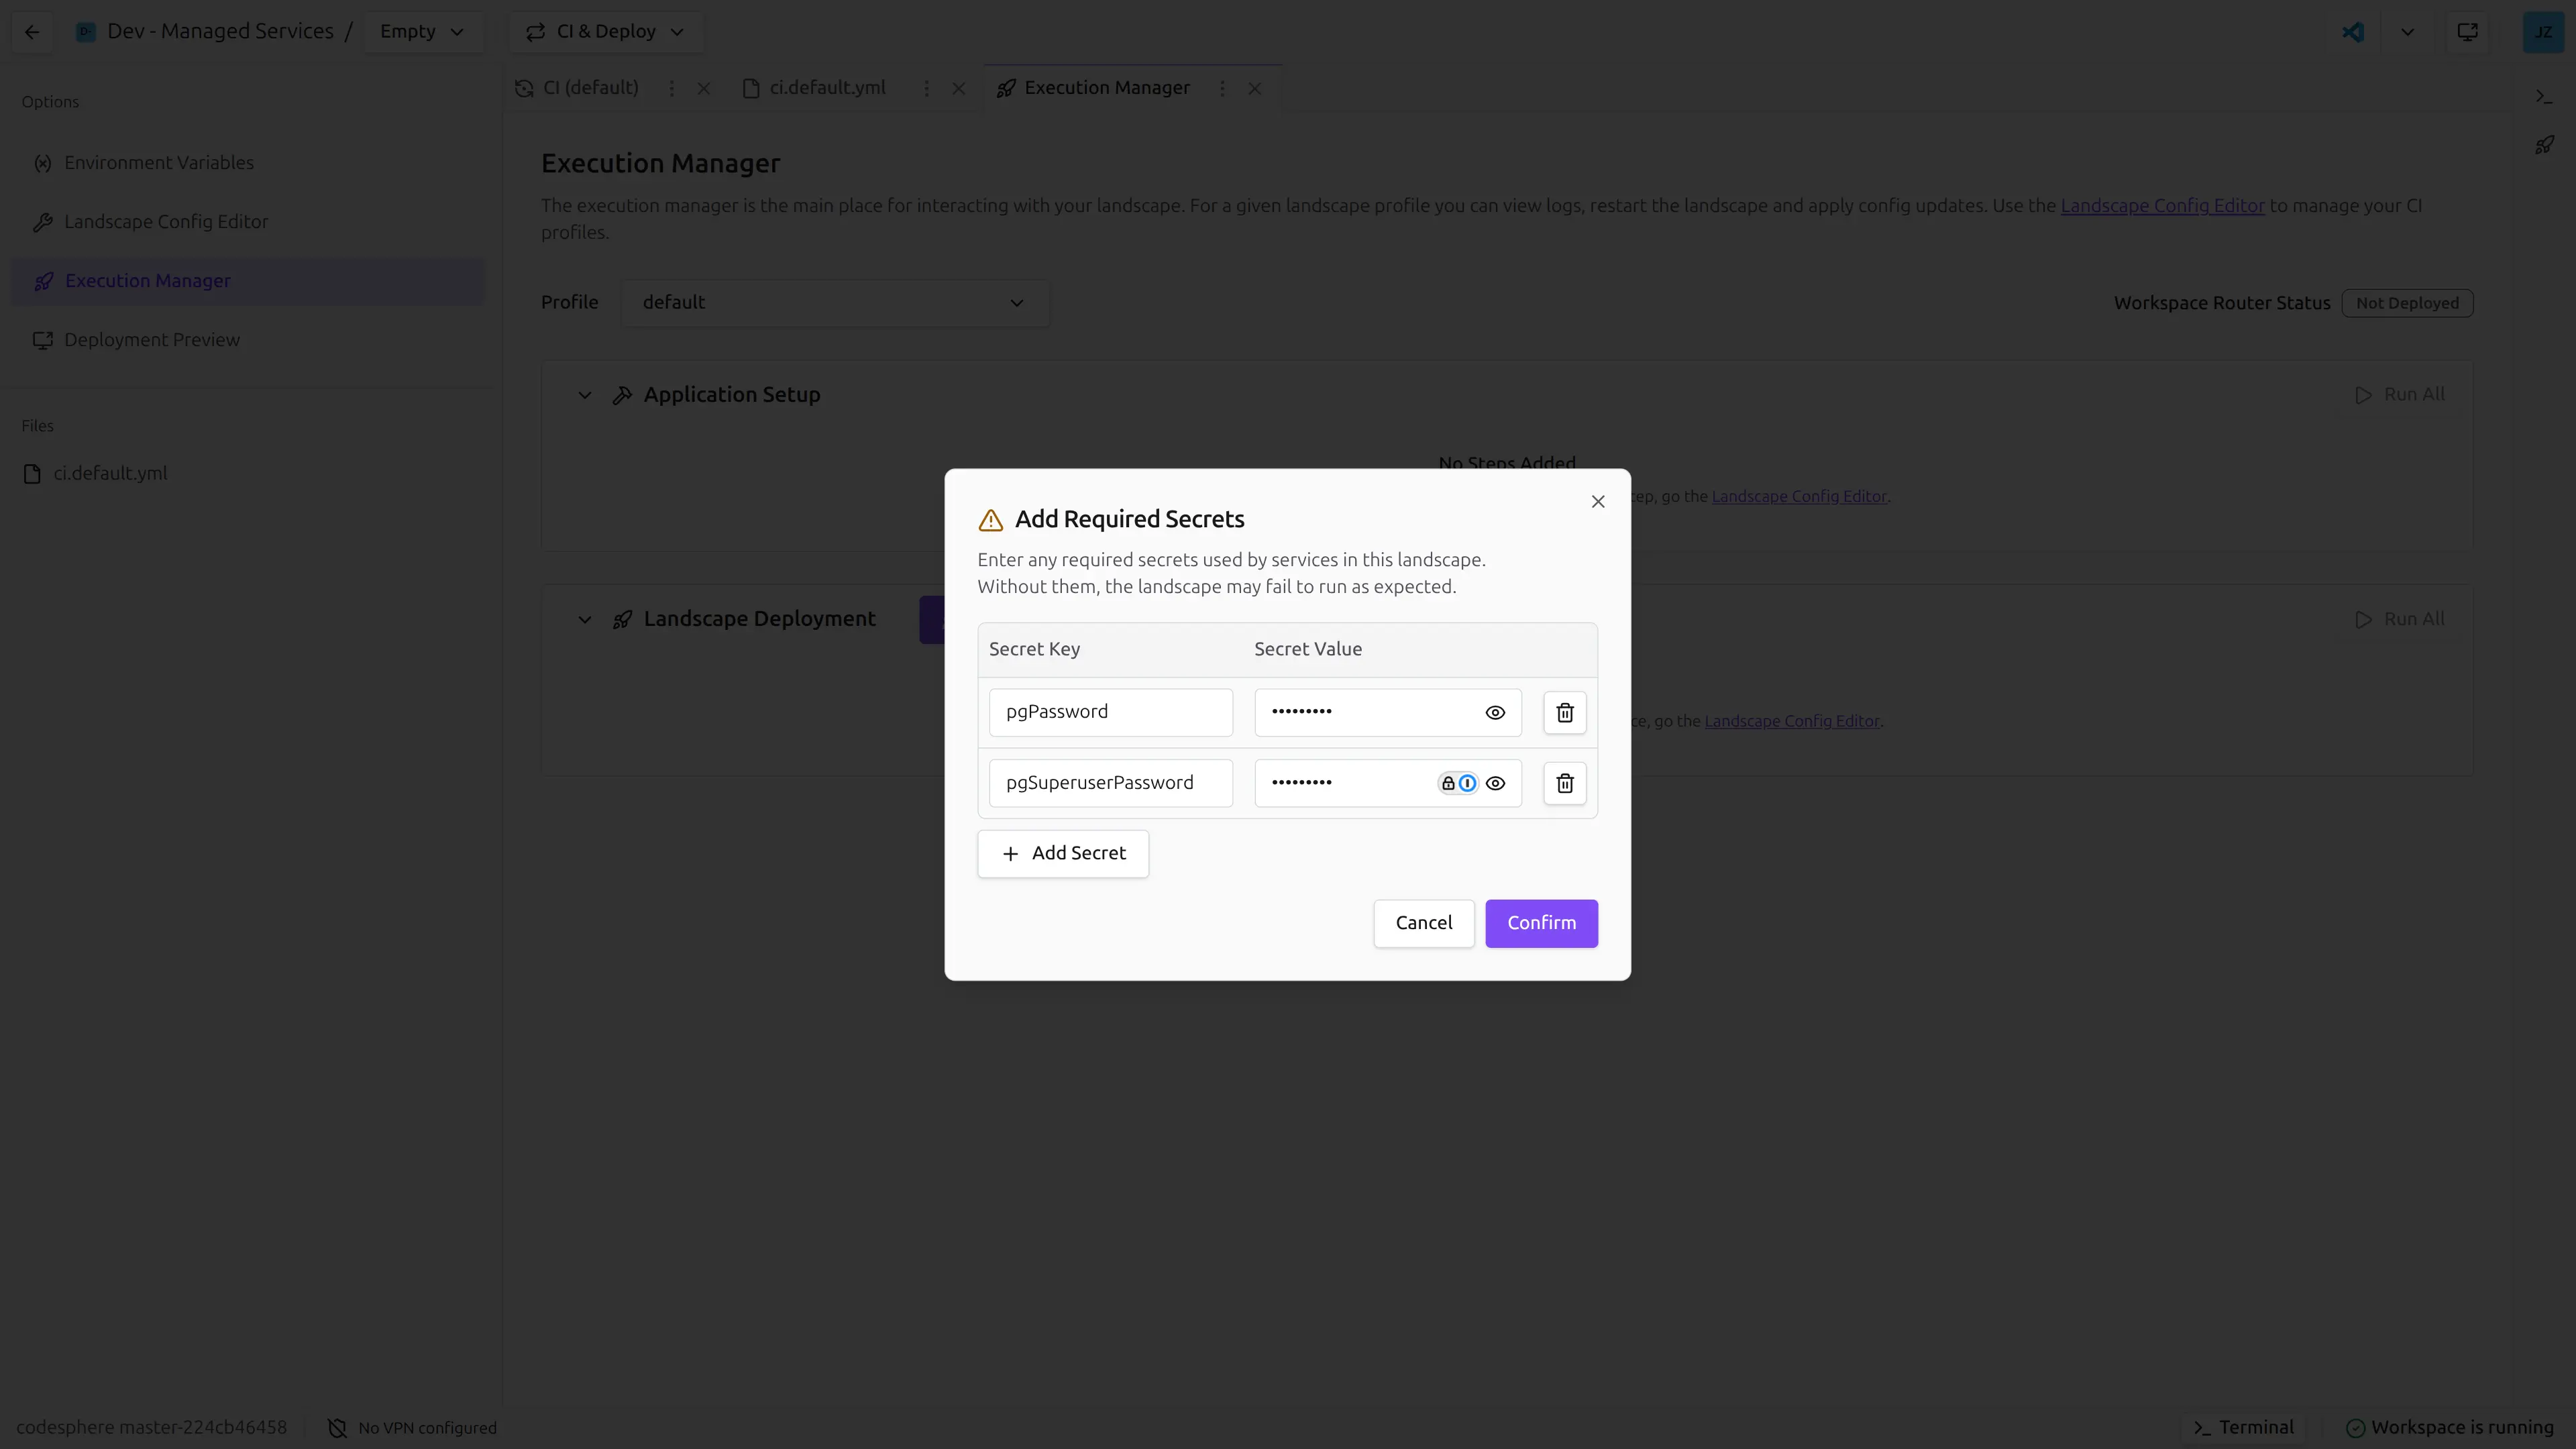Open the CI & Deploy dropdown

click(605, 31)
